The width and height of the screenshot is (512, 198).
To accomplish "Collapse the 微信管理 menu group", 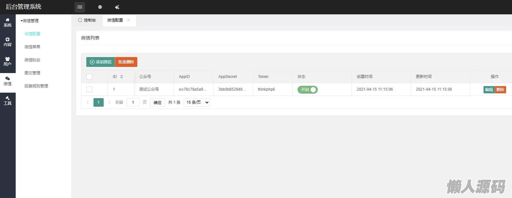I will point(29,21).
